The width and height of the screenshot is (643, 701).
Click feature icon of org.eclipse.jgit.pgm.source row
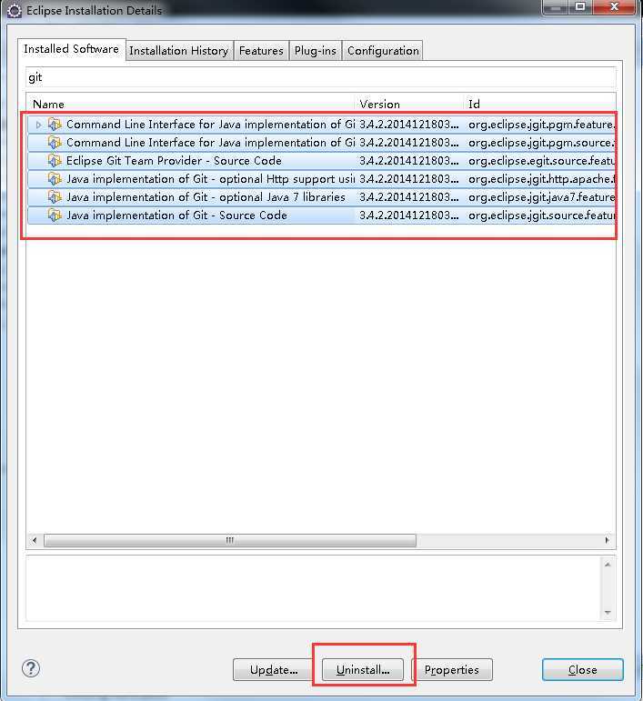tap(55, 143)
